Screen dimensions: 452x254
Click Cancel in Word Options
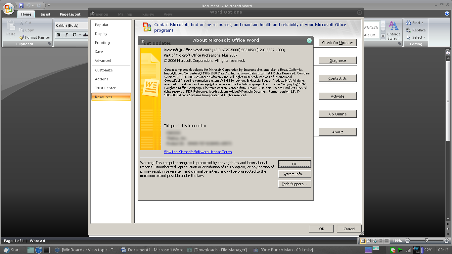click(349, 229)
